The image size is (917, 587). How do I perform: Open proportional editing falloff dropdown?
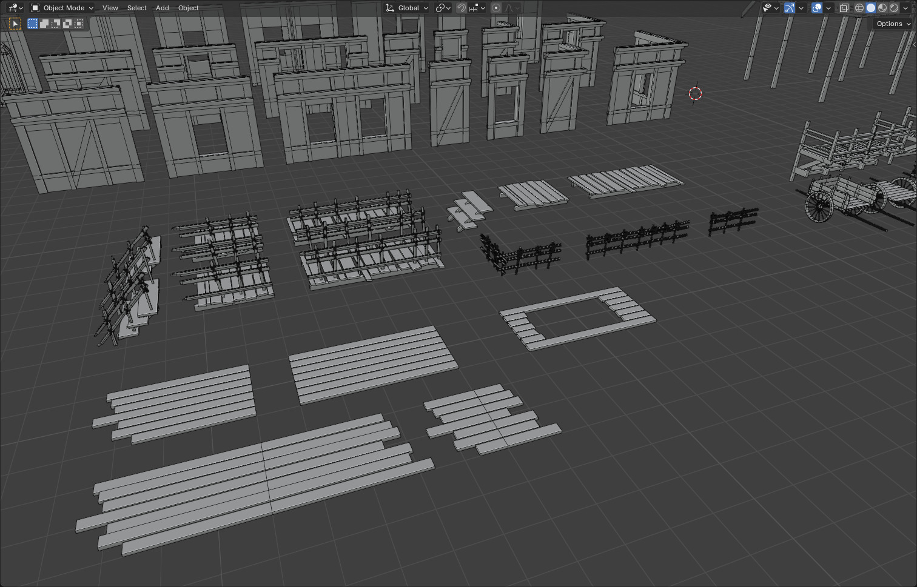[x=512, y=8]
